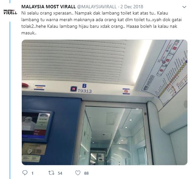The height and width of the screenshot is (179, 193).
Task: Click the toilet sign in the photo
Action: [x=74, y=89]
